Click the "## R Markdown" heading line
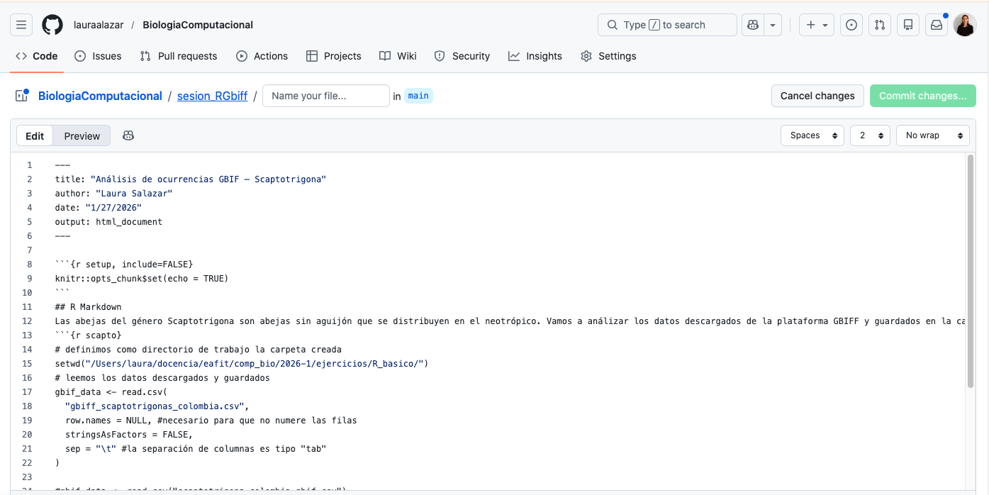The width and height of the screenshot is (989, 495). pos(89,307)
